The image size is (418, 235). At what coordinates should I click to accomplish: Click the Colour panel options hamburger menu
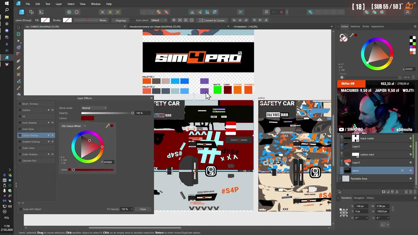[x=415, y=26]
